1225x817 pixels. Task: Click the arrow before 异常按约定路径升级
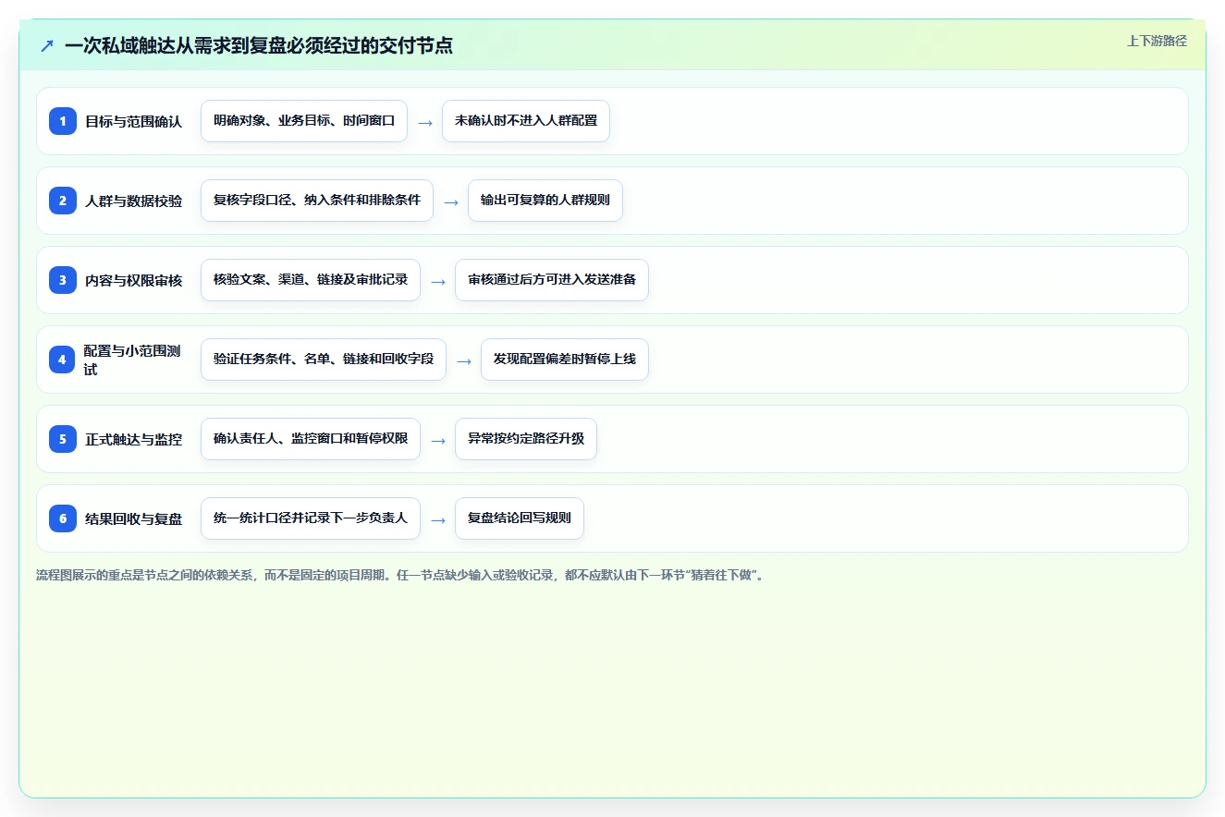point(438,440)
